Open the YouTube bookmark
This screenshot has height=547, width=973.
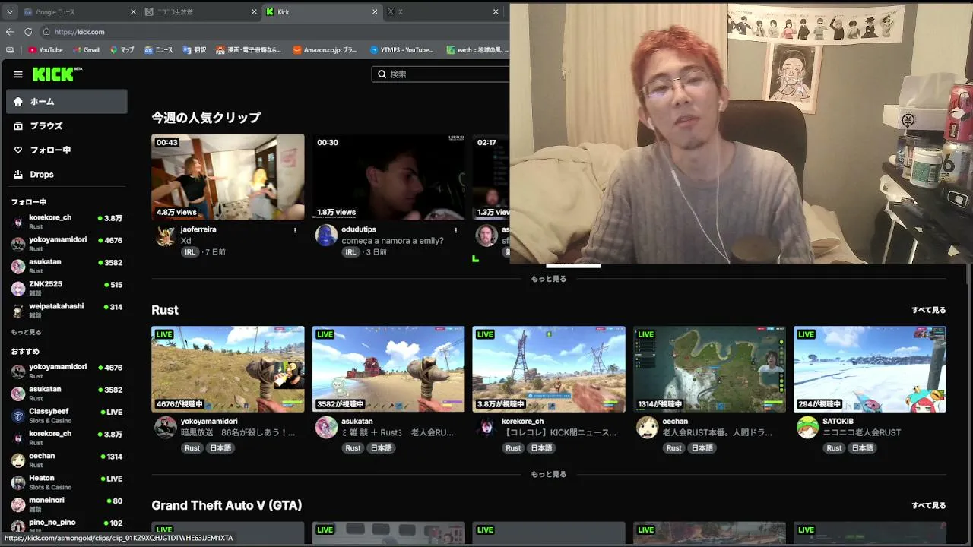point(45,50)
